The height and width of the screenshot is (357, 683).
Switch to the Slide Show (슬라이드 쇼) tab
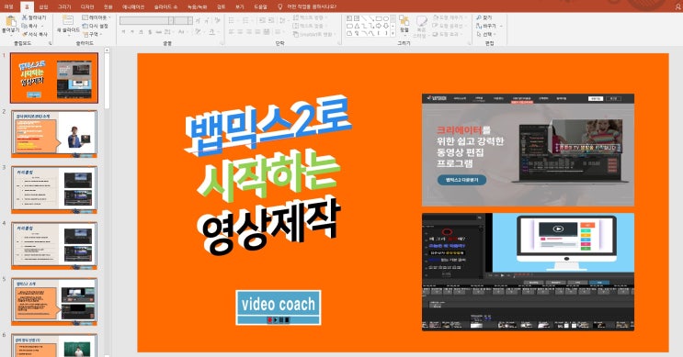[165, 6]
